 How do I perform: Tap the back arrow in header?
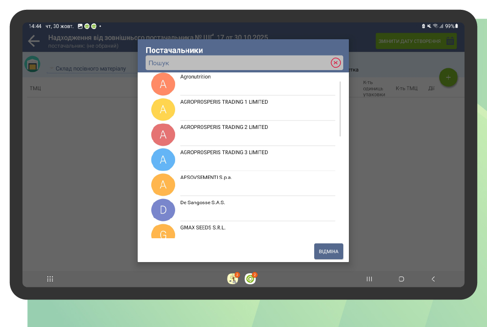tap(34, 41)
